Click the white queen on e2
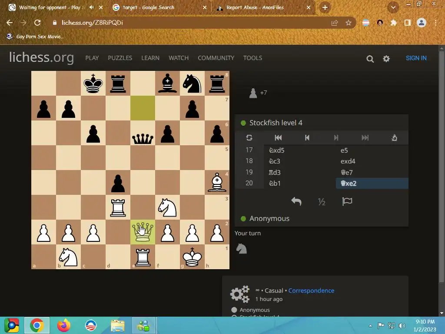 click(143, 232)
